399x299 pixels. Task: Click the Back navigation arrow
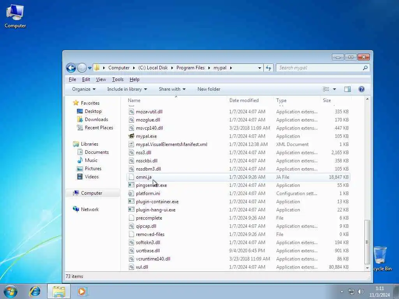(x=71, y=68)
